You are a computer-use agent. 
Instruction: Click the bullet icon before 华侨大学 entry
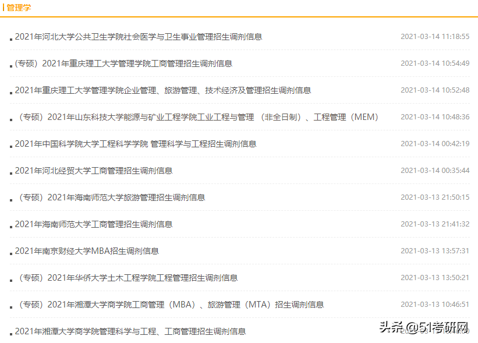(10, 280)
